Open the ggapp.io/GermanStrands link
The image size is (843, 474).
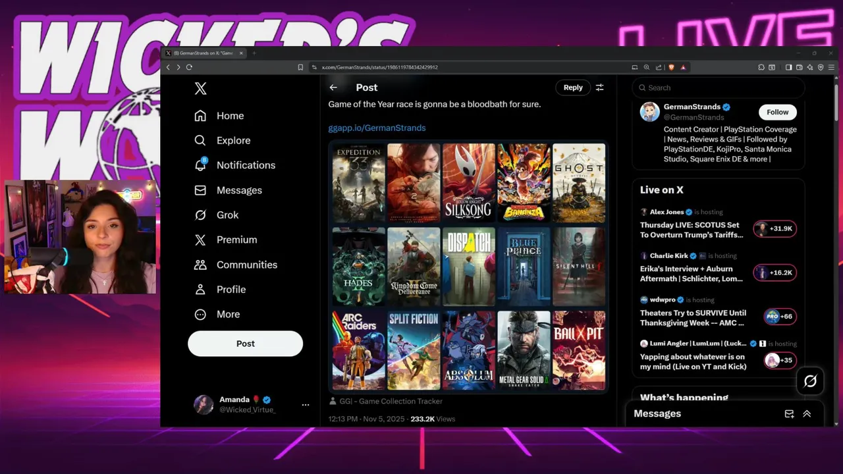click(377, 128)
